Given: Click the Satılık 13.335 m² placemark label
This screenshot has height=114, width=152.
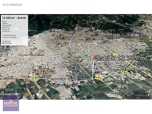Looking at the screenshot, I should (x=121, y=58).
